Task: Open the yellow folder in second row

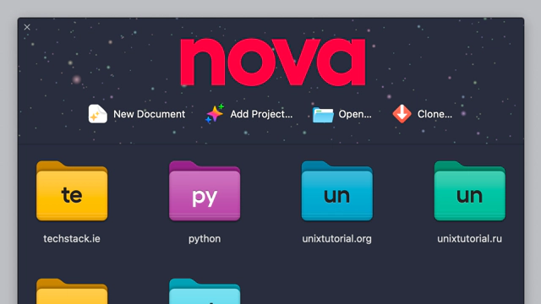Action: click(72, 291)
